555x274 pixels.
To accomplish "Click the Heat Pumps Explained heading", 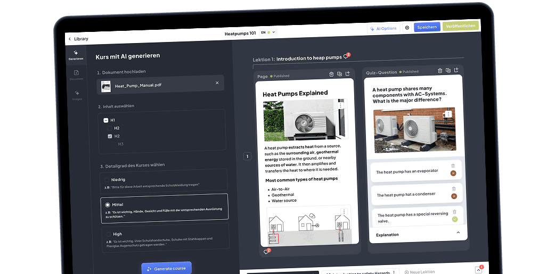I will 295,93.
